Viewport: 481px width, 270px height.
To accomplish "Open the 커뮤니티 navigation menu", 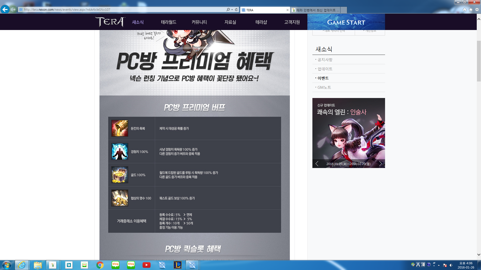I will (199, 22).
